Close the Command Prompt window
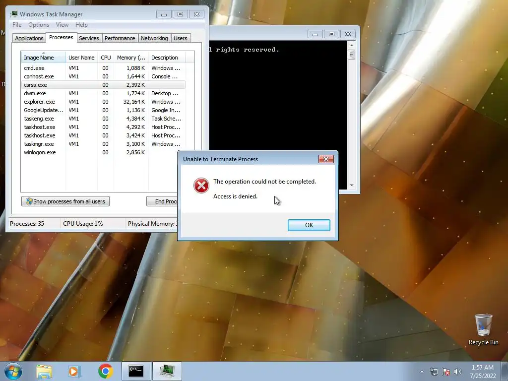This screenshot has height=381, width=508. click(x=348, y=34)
